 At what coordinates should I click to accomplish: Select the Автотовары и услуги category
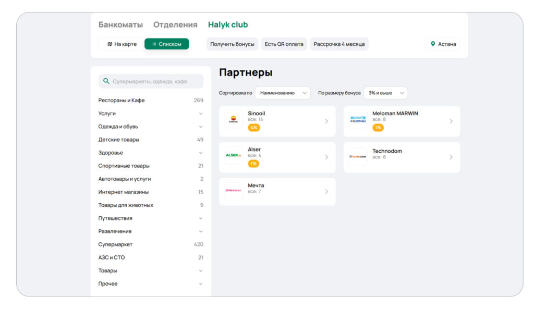pyautogui.click(x=151, y=179)
